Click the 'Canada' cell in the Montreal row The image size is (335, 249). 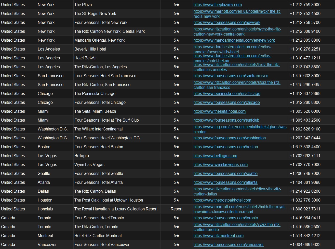(18, 236)
